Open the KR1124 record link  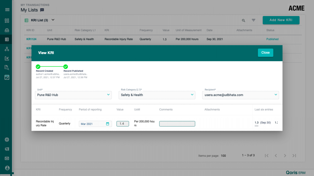[x=32, y=39]
